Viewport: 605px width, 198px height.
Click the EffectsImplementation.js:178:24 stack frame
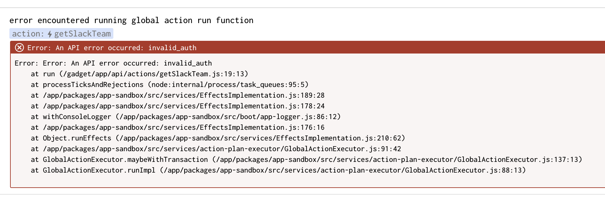(x=183, y=106)
